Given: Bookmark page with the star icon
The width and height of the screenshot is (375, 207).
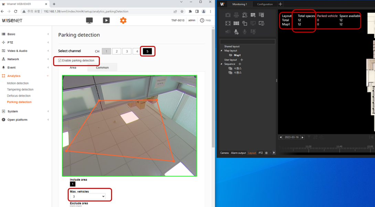Looking at the screenshot, I should click(182, 11).
